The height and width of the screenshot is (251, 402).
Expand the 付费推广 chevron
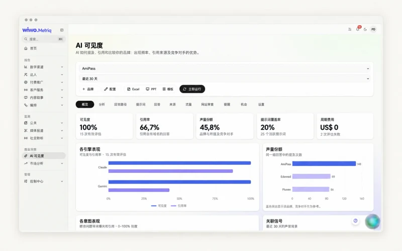[x=62, y=82]
